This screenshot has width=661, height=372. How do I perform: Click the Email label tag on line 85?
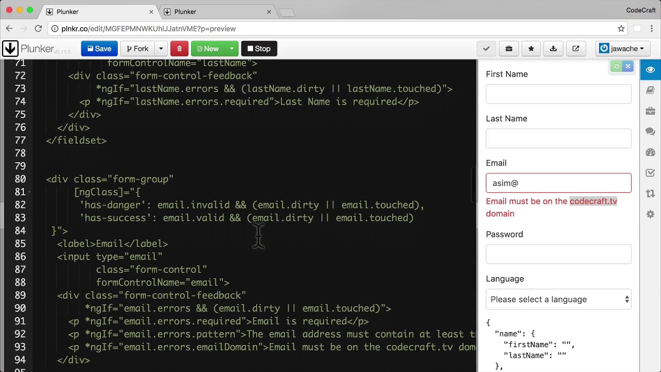(x=113, y=244)
